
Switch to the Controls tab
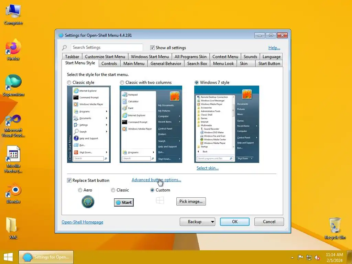(109, 64)
